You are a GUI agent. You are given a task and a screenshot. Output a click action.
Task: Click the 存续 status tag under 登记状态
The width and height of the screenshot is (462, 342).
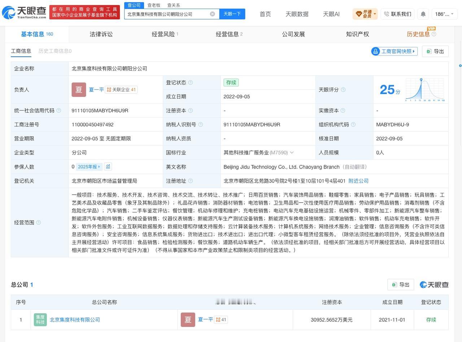[x=231, y=82]
